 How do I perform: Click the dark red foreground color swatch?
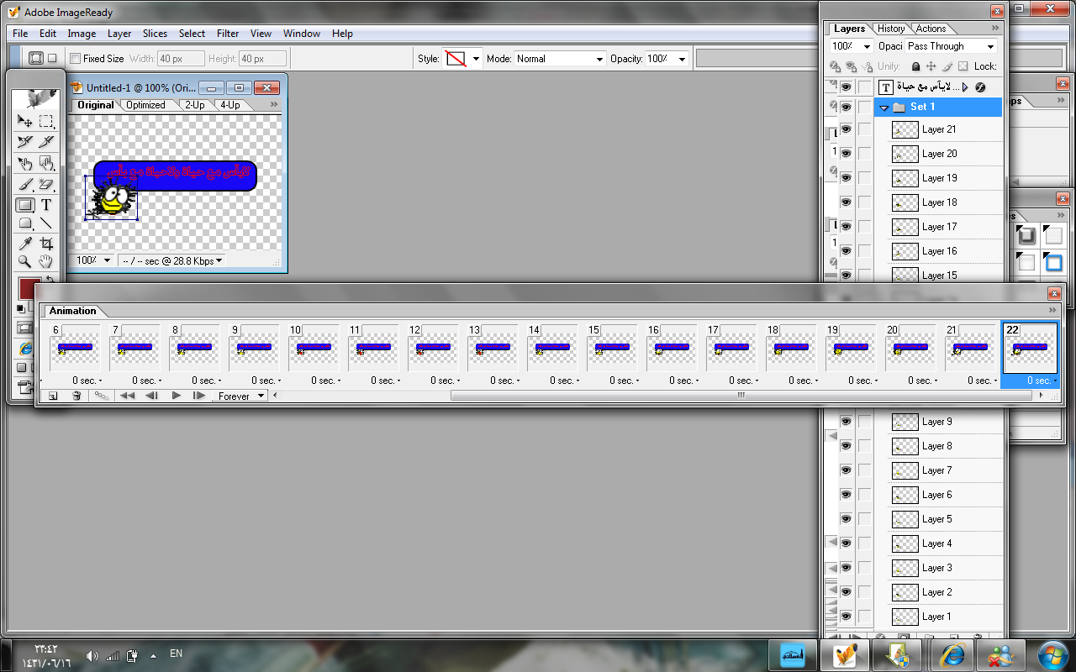click(x=30, y=289)
